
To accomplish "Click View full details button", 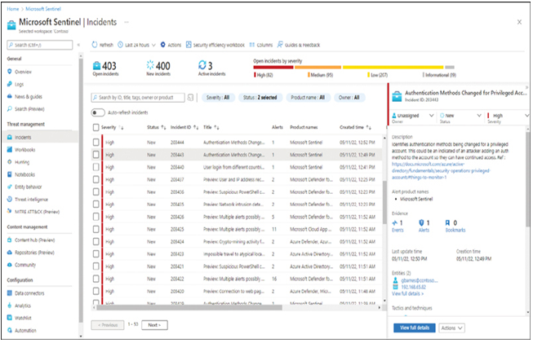I will coord(415,328).
